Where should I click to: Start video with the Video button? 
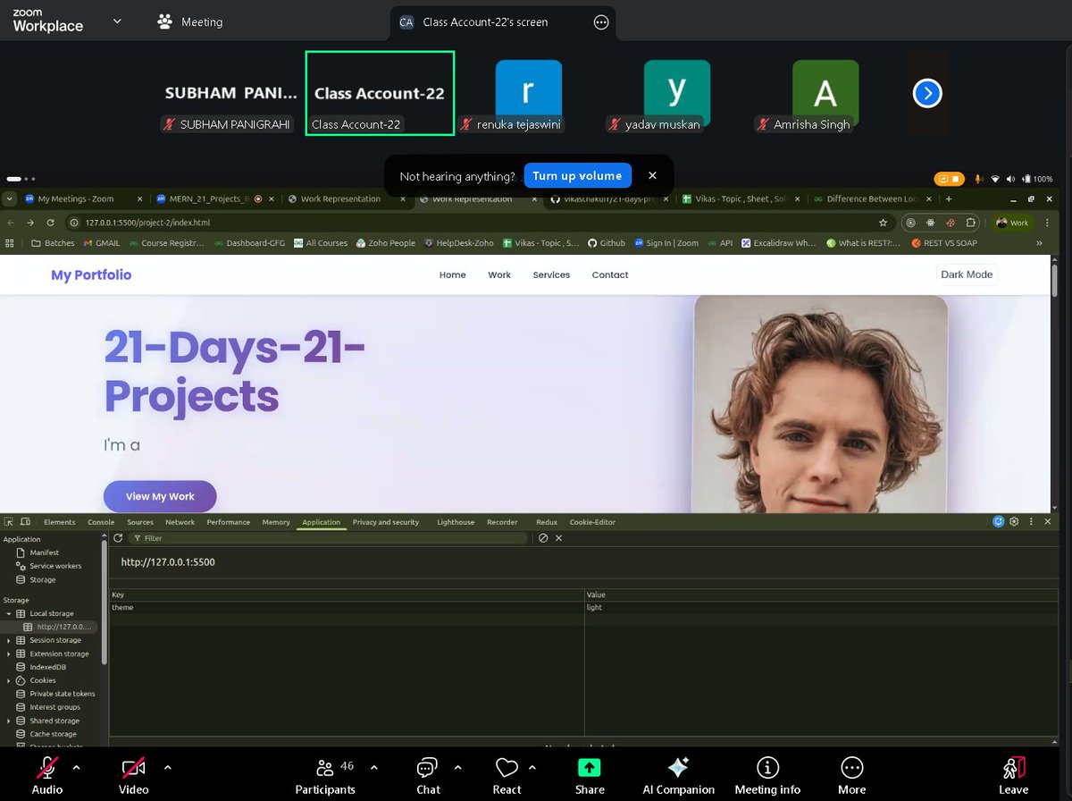pos(134,775)
